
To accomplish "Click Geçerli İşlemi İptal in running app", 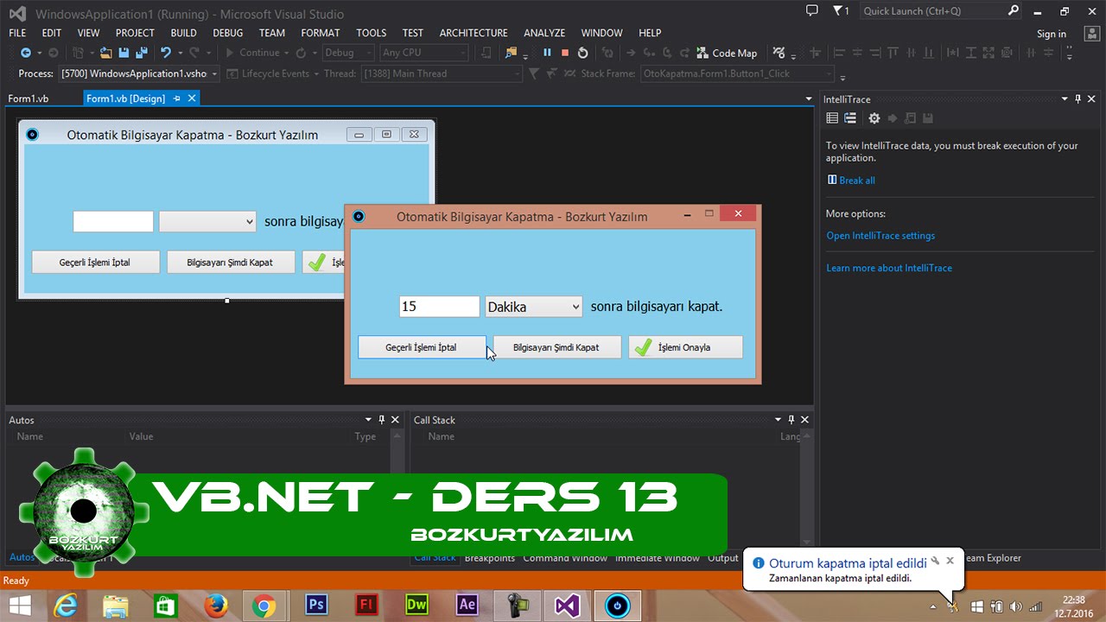I will tap(422, 347).
